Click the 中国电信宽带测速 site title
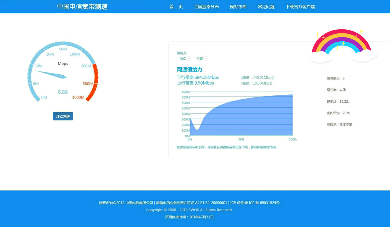390x227 pixels. click(83, 7)
